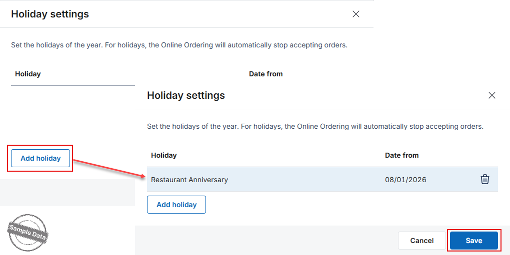510x255 pixels.
Task: Click Add holiday below Restaurant Anniversary row
Action: [176, 205]
